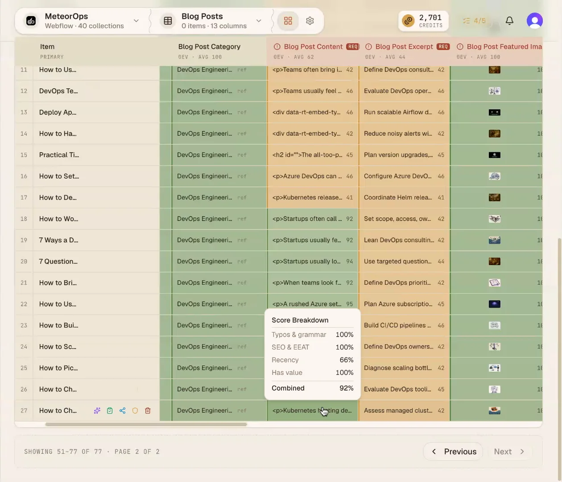Click category cell 'DevOps Engineeri...' in row 14
This screenshot has width=562, height=482.
[219, 133]
